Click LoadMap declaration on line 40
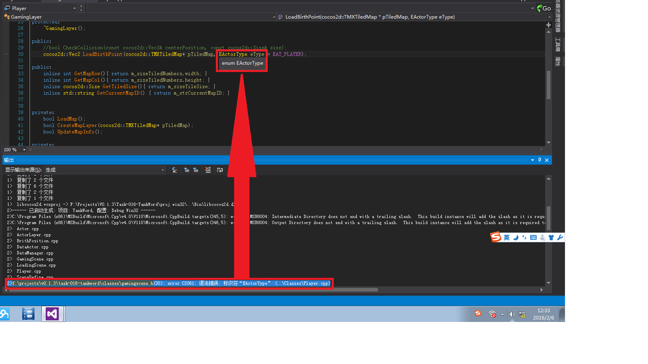Viewport: 648px width, 364px height. coord(67,119)
